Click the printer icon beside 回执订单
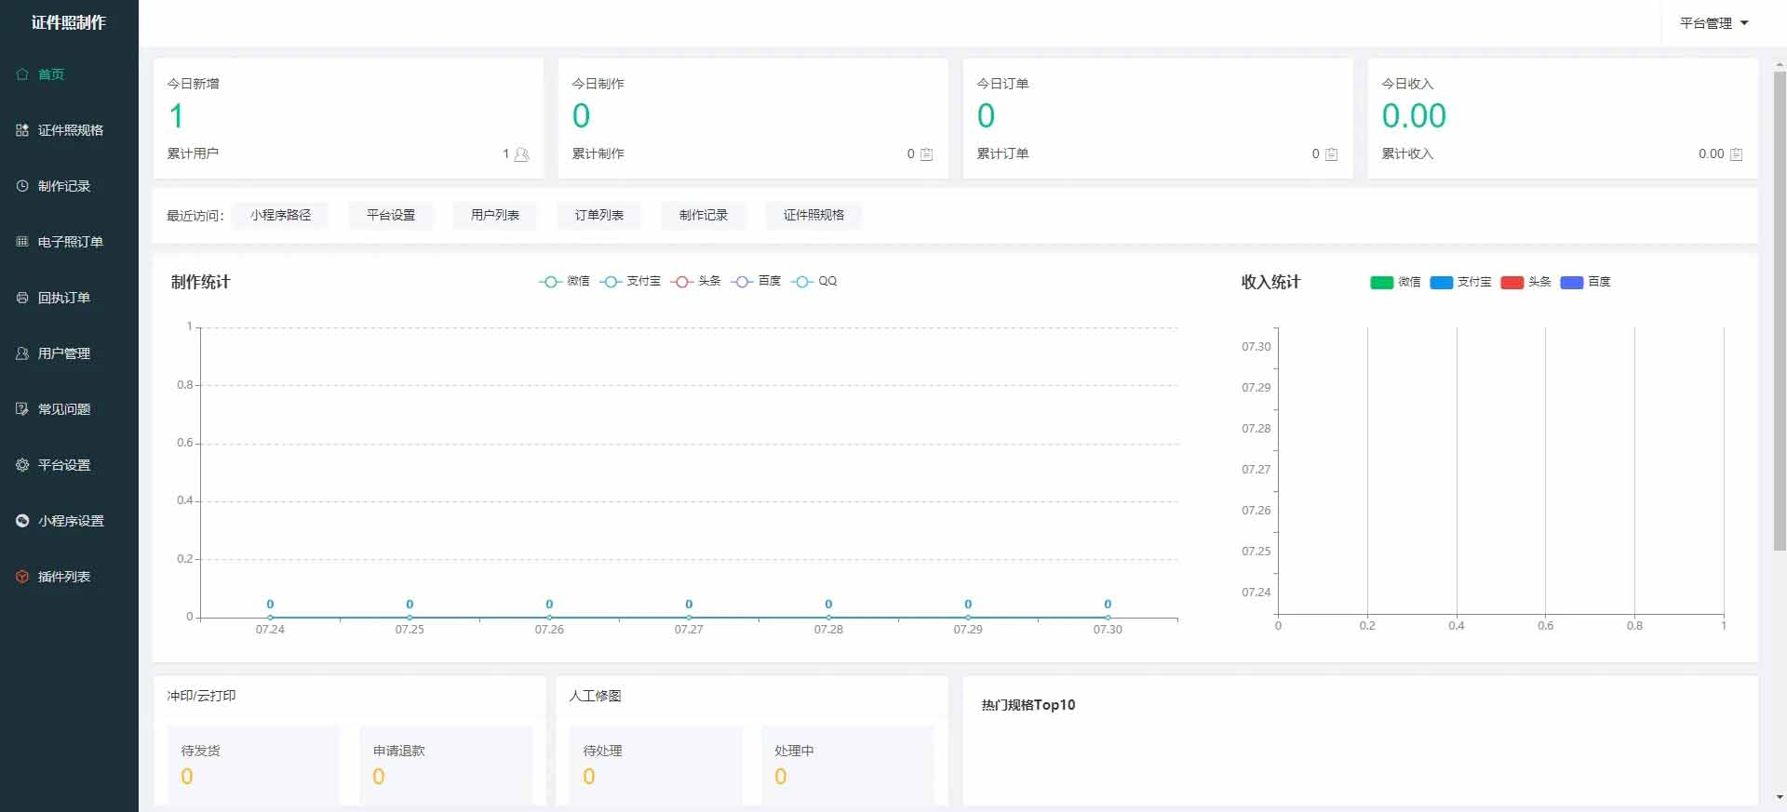The image size is (1787, 812). click(x=22, y=298)
